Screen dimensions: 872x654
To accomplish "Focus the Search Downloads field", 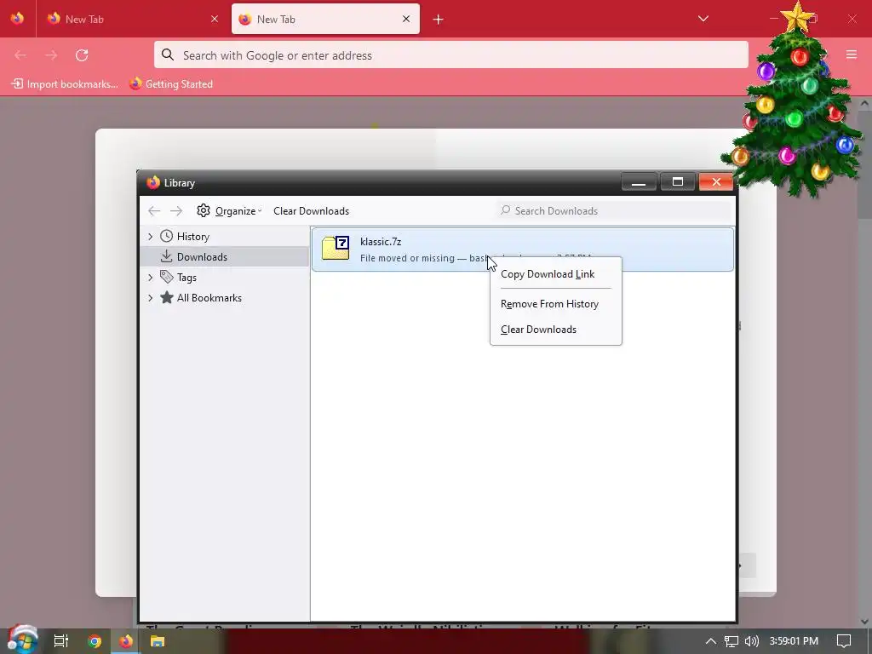I will 613,211.
